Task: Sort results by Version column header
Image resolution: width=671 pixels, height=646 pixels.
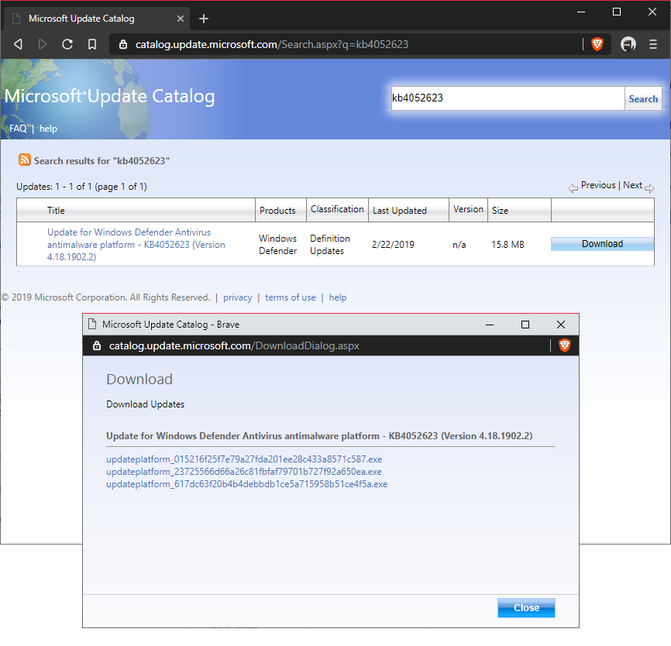Action: pos(468,209)
